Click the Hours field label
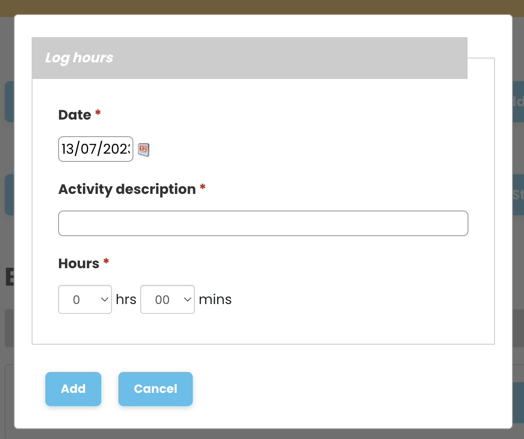Screen dimensions: 524x439 coord(79,263)
